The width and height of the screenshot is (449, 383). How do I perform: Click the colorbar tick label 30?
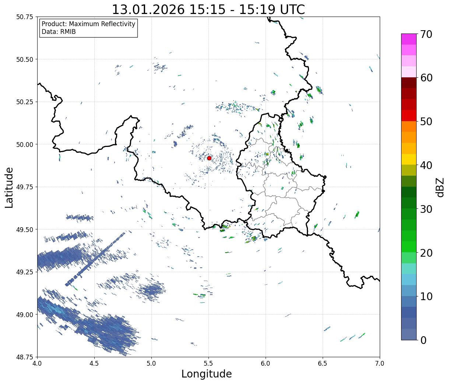coord(426,209)
